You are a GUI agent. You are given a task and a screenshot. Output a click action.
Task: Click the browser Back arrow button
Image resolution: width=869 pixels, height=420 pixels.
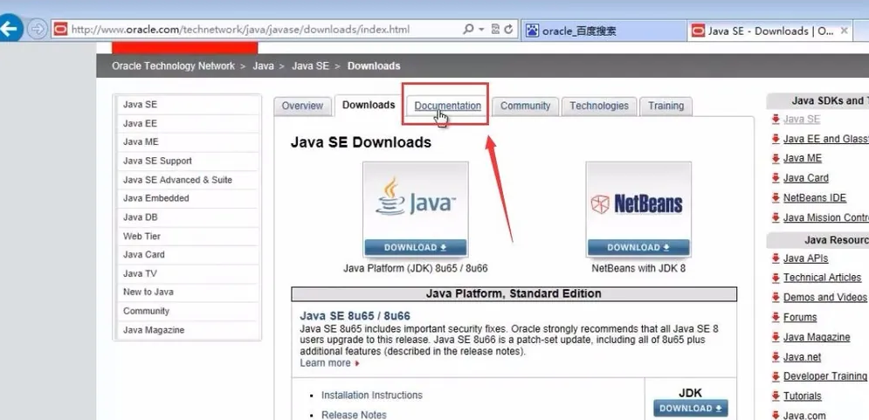(x=10, y=30)
